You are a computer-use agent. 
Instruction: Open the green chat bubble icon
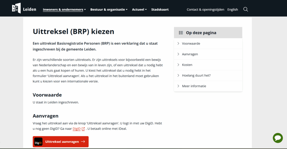[x=278, y=138]
